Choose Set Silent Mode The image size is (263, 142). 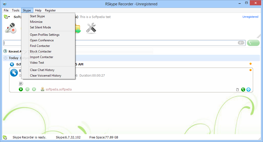click(x=48, y=27)
